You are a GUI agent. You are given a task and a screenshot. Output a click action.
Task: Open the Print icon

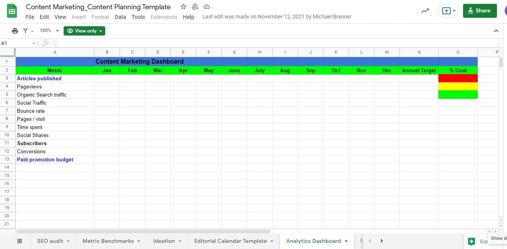pyautogui.click(x=15, y=30)
